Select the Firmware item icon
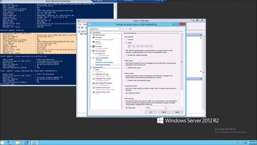The image size is (257, 145). 94,37
